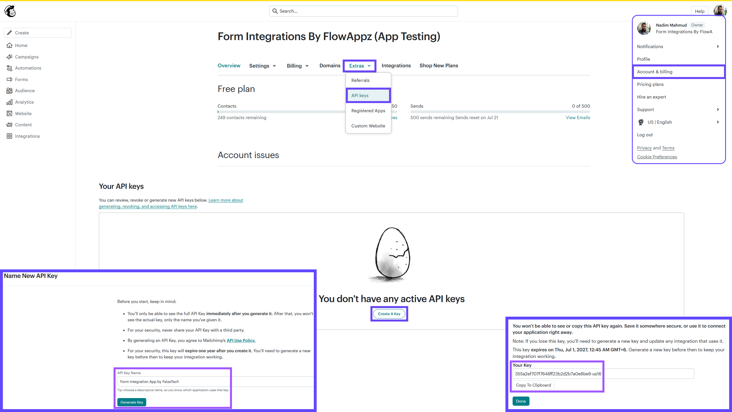Open the Cookie Preferences link
The width and height of the screenshot is (732, 412).
pyautogui.click(x=657, y=157)
